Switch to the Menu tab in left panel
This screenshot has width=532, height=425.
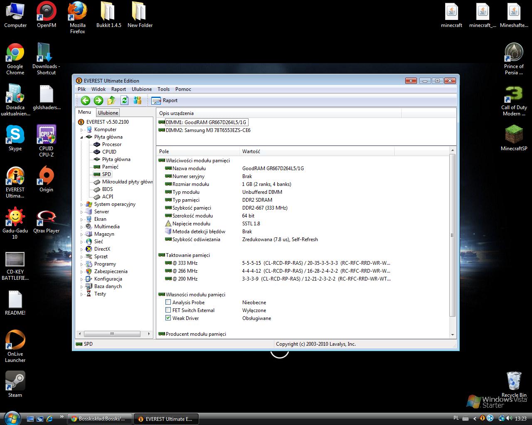pos(85,112)
